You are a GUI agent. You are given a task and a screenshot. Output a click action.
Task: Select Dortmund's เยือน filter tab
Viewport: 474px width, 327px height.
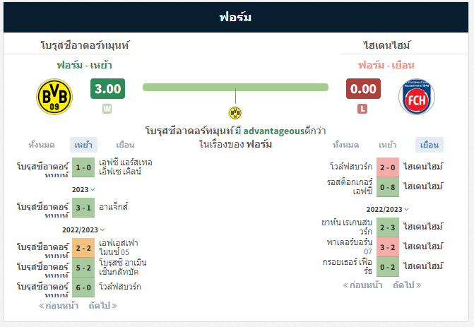pyautogui.click(x=125, y=145)
